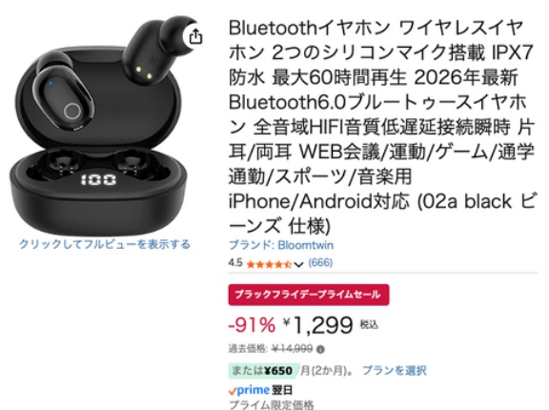
Task: Click the 税込 label beside price
Action: [369, 325]
